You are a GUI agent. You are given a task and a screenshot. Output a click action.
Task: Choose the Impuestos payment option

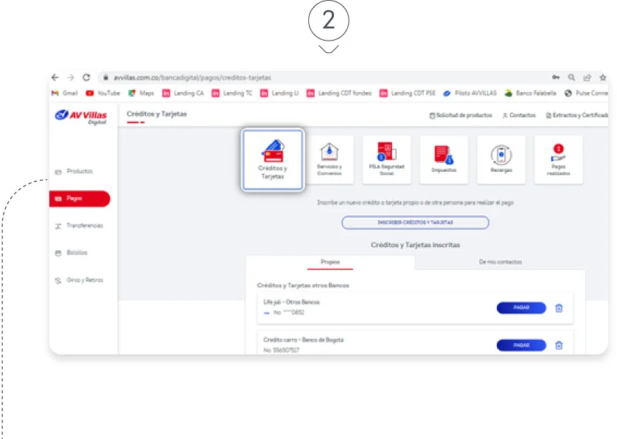click(x=444, y=159)
